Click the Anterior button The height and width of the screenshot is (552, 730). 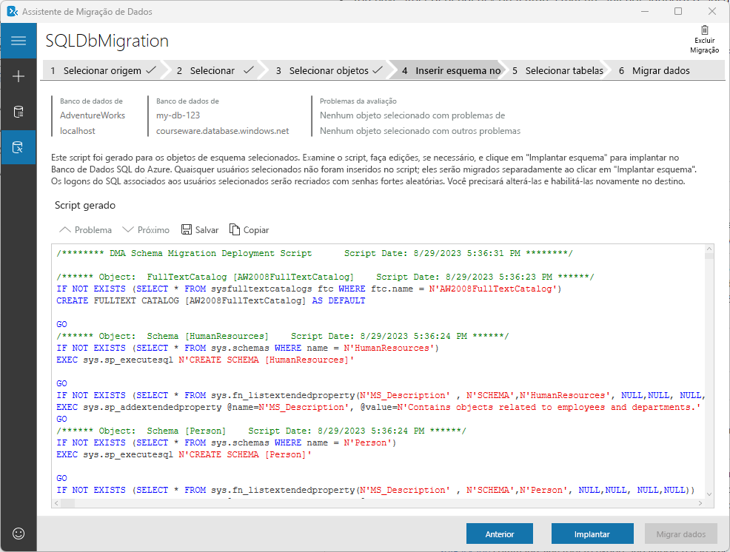click(499, 534)
